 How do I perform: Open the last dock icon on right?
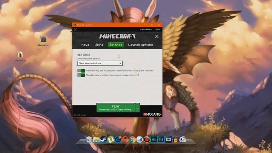coord(183,139)
